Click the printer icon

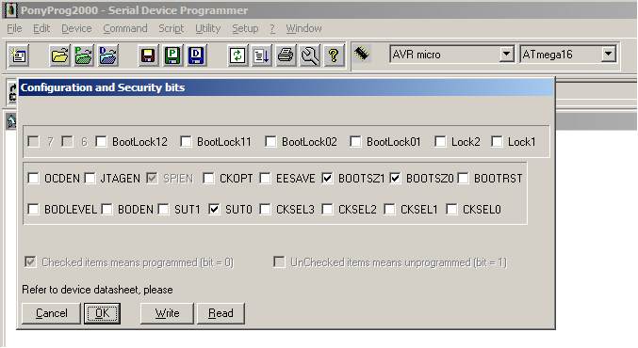coord(286,55)
